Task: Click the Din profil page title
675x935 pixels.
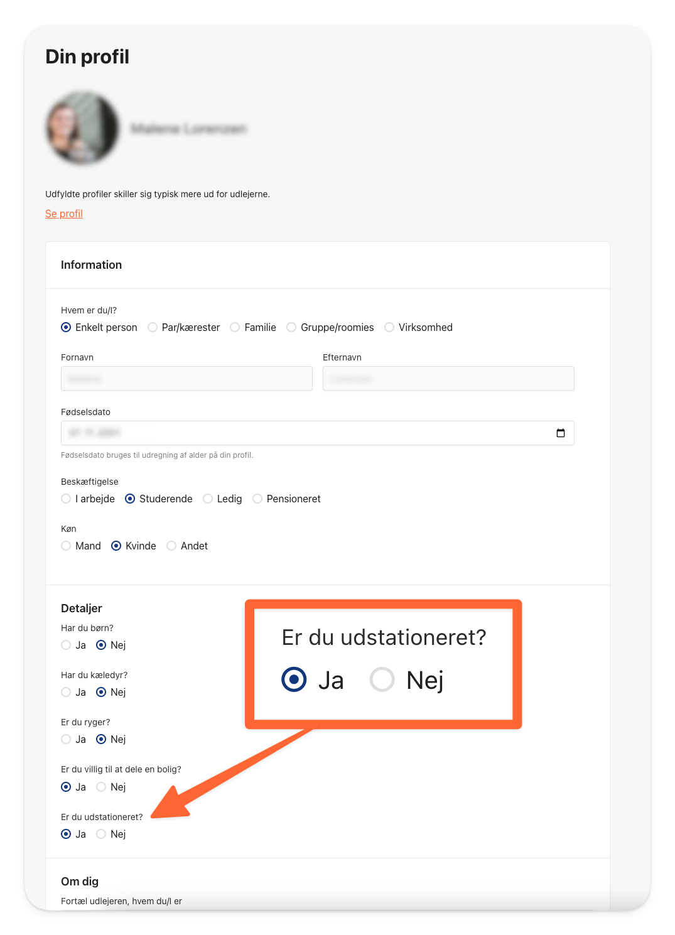Action: [x=87, y=57]
